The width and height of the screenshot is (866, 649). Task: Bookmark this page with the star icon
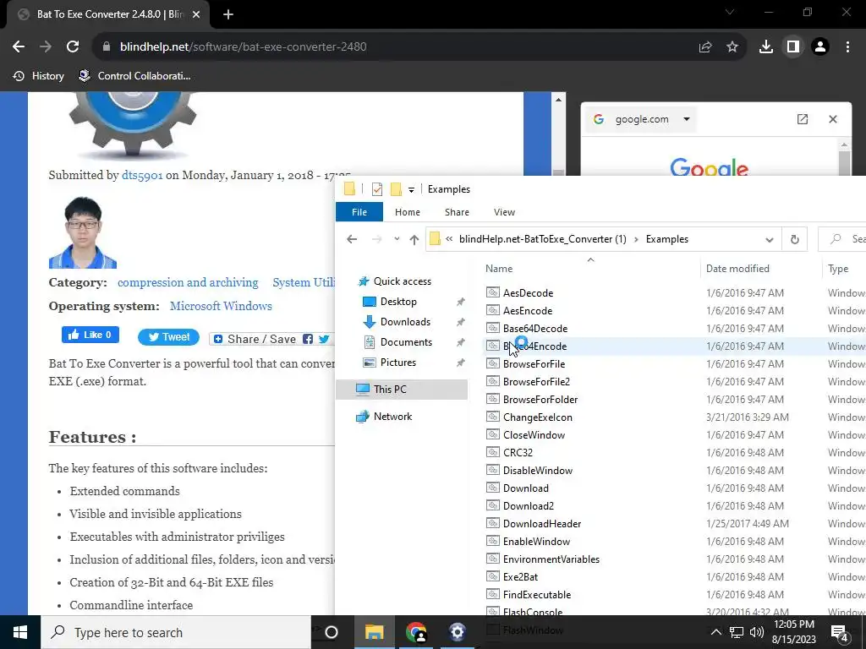pos(732,47)
